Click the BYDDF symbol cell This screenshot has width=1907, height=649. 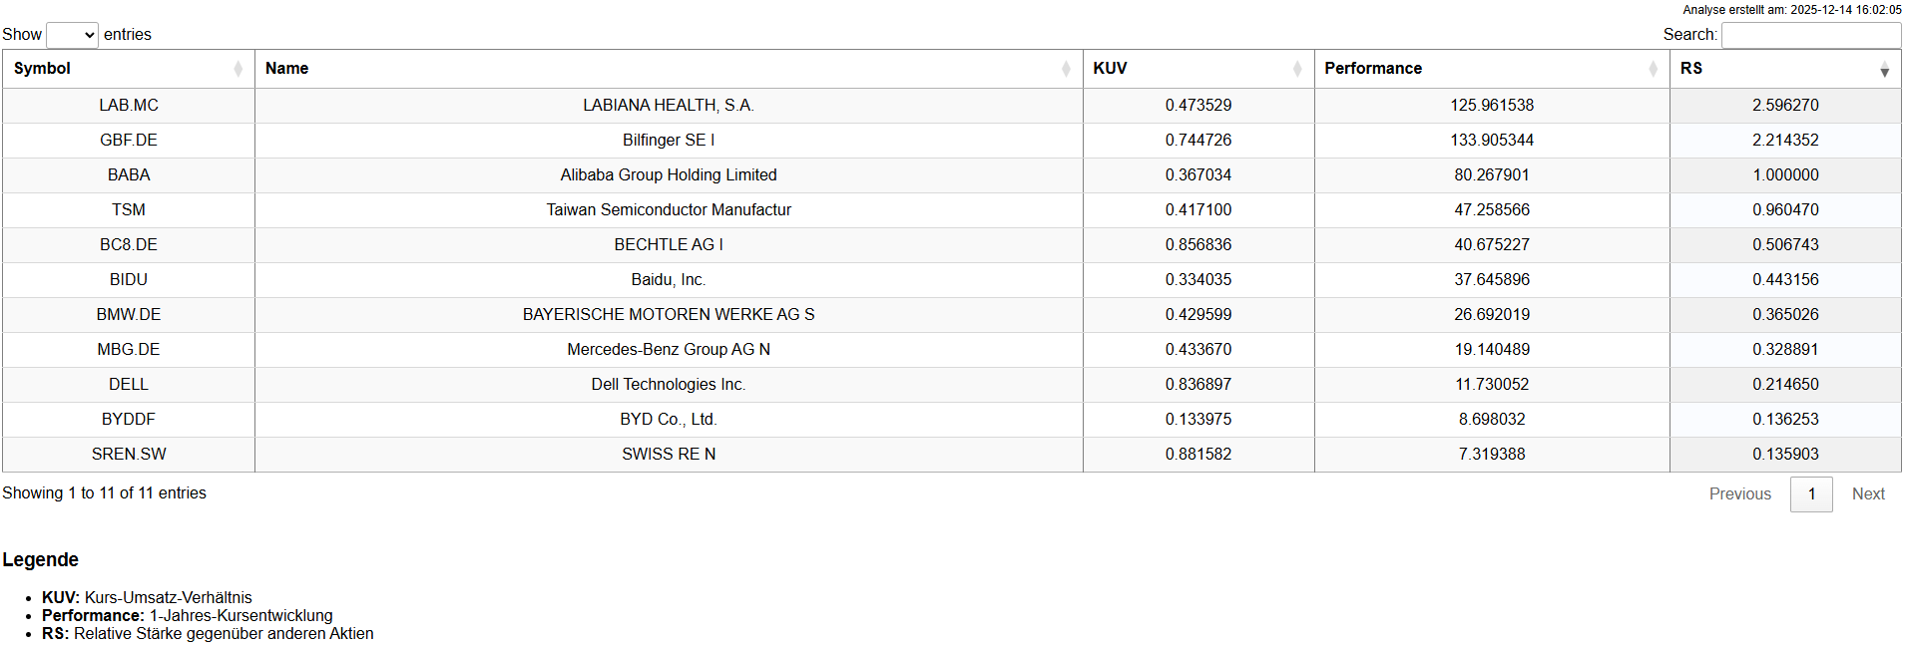coord(129,420)
